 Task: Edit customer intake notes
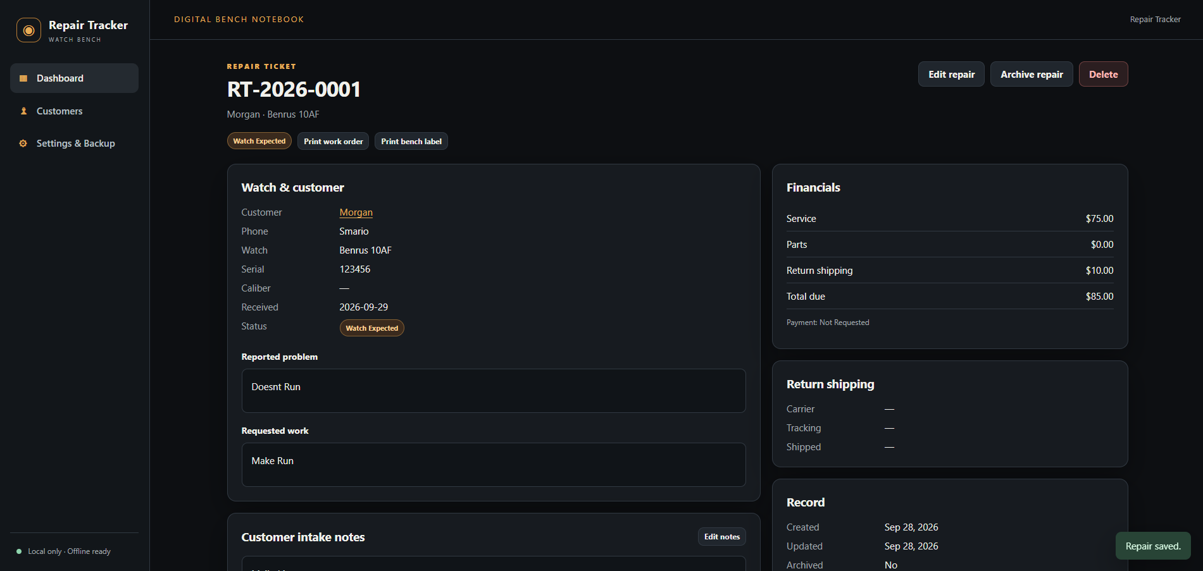(721, 536)
